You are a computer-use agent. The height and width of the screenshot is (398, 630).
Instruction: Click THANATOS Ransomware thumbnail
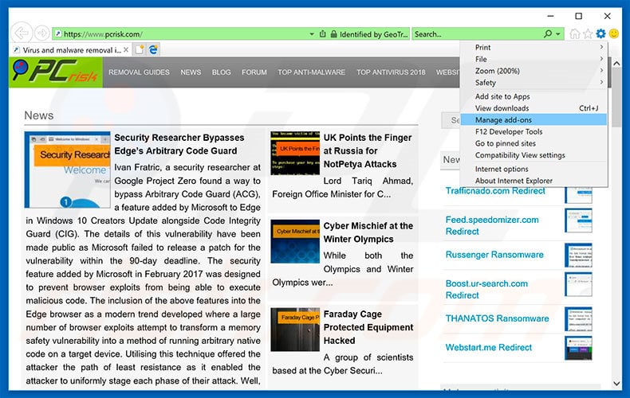tap(579, 318)
